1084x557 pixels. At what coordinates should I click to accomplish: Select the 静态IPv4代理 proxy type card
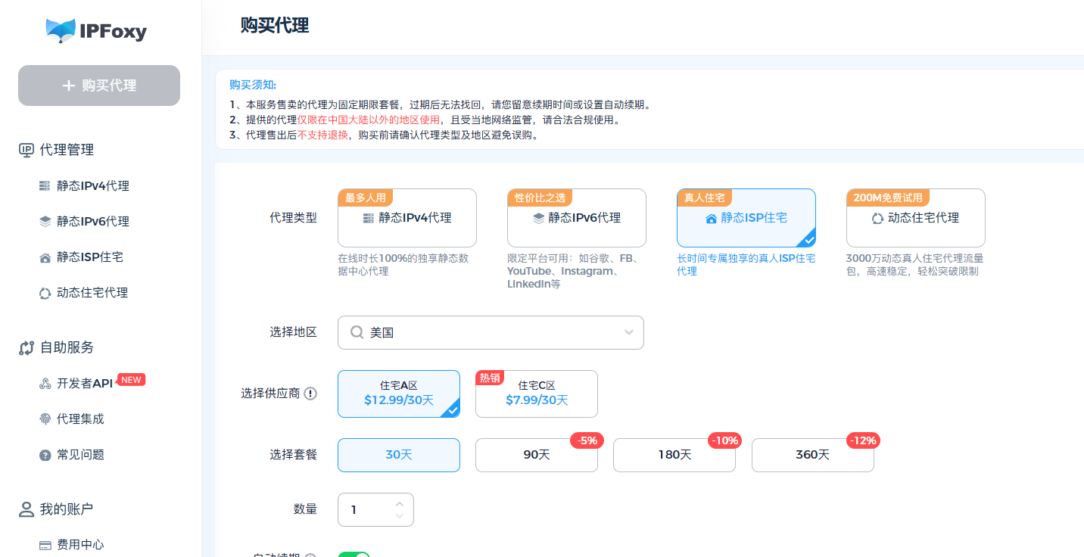click(406, 217)
